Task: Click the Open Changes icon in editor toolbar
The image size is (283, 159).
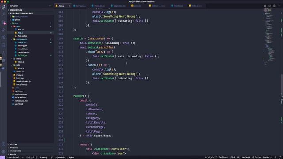Action: [265, 6]
